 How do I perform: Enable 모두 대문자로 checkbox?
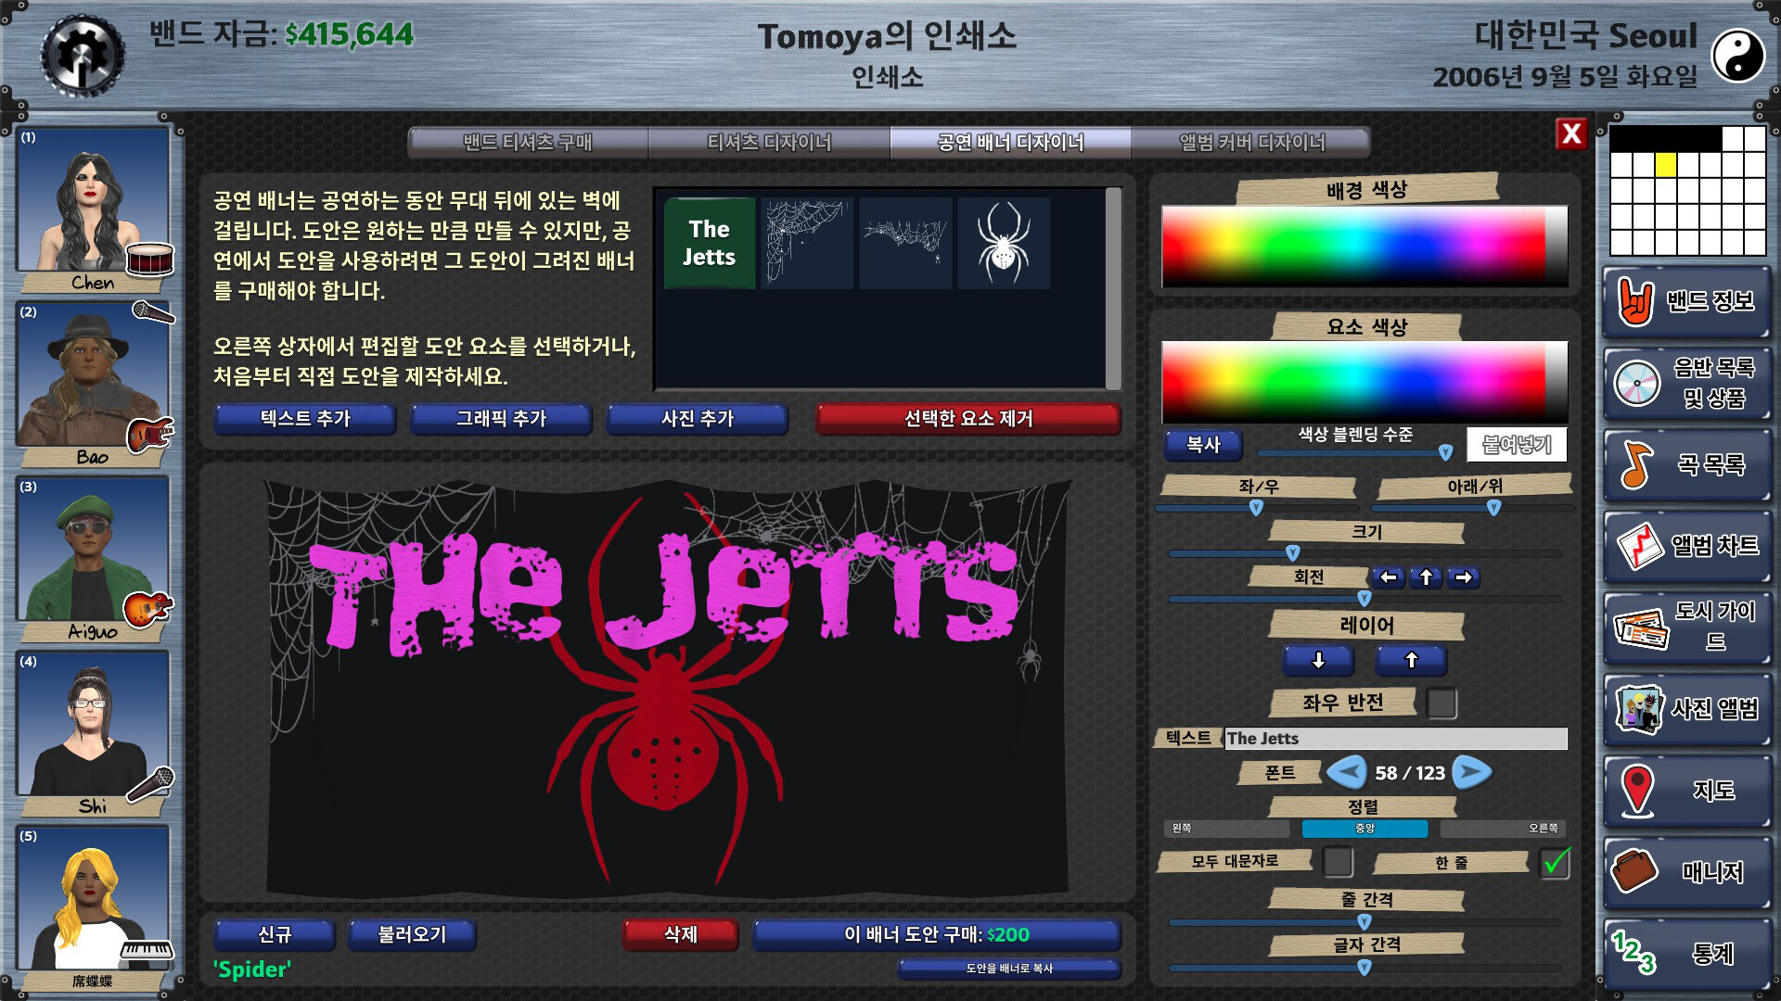point(1337,862)
